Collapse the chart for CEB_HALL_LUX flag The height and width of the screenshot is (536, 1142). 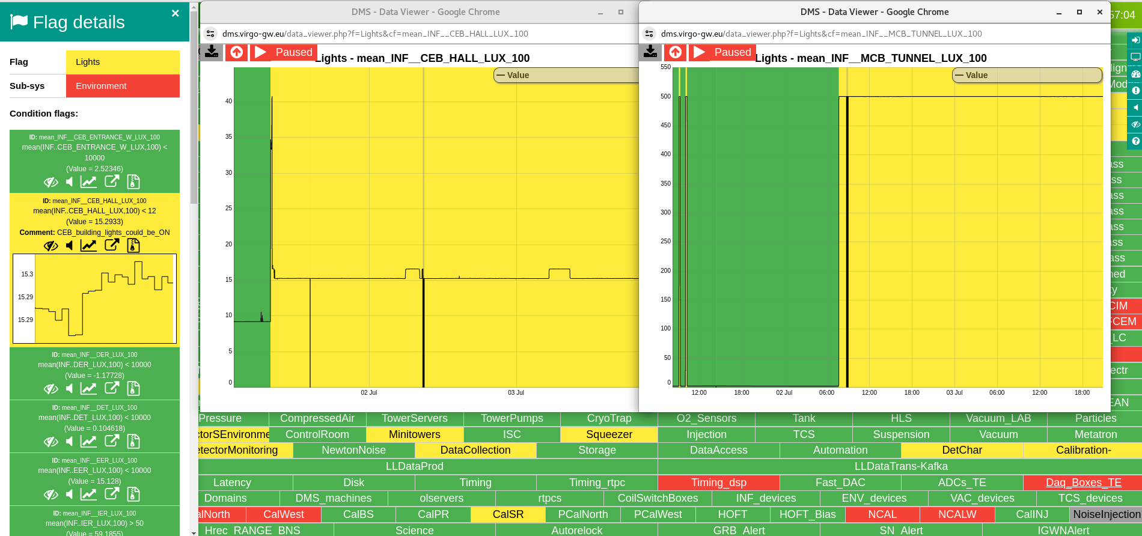point(88,245)
